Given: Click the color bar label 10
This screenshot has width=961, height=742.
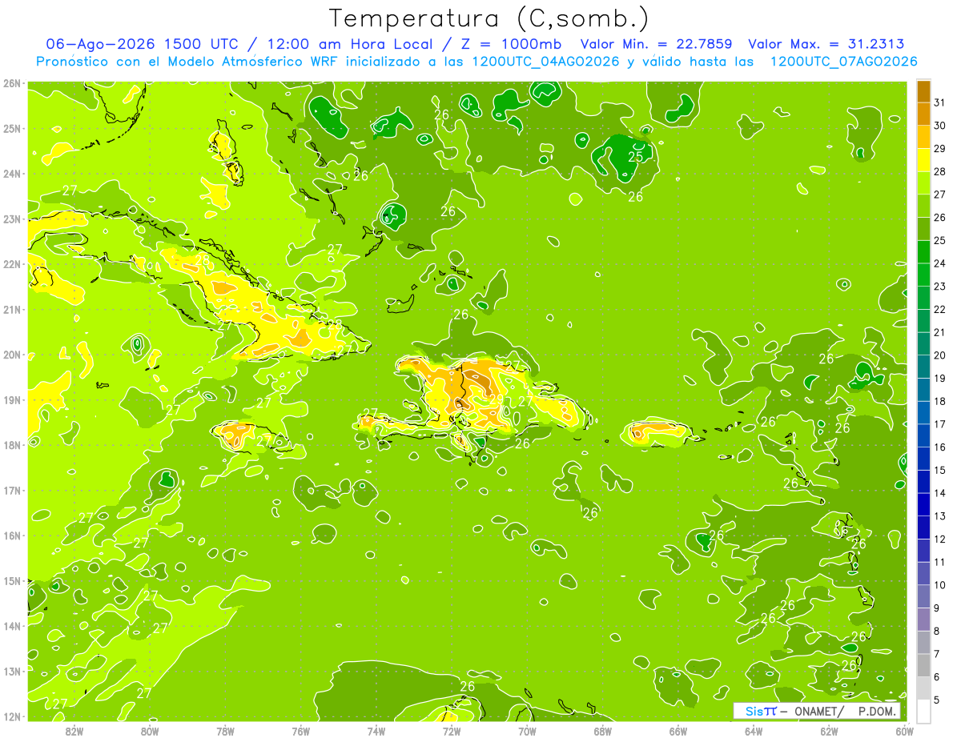Looking at the screenshot, I should point(939,585).
